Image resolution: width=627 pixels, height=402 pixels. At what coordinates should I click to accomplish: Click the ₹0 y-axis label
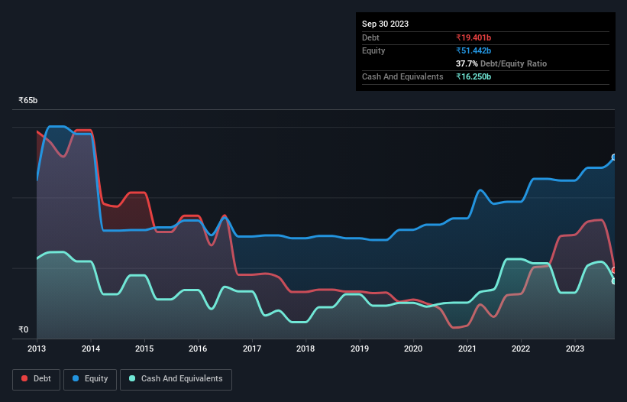click(x=24, y=329)
